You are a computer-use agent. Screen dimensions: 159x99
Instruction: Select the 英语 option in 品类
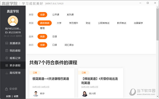(x=42, y=37)
